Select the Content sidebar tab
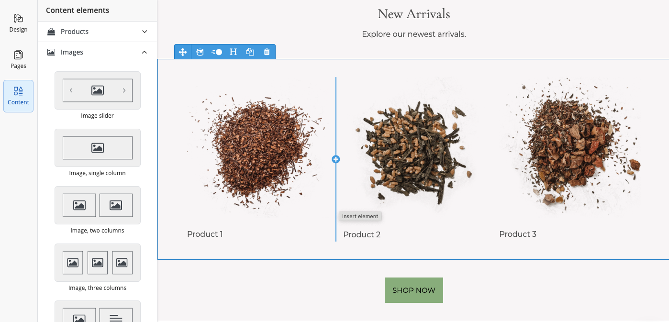The image size is (669, 322). point(18,96)
